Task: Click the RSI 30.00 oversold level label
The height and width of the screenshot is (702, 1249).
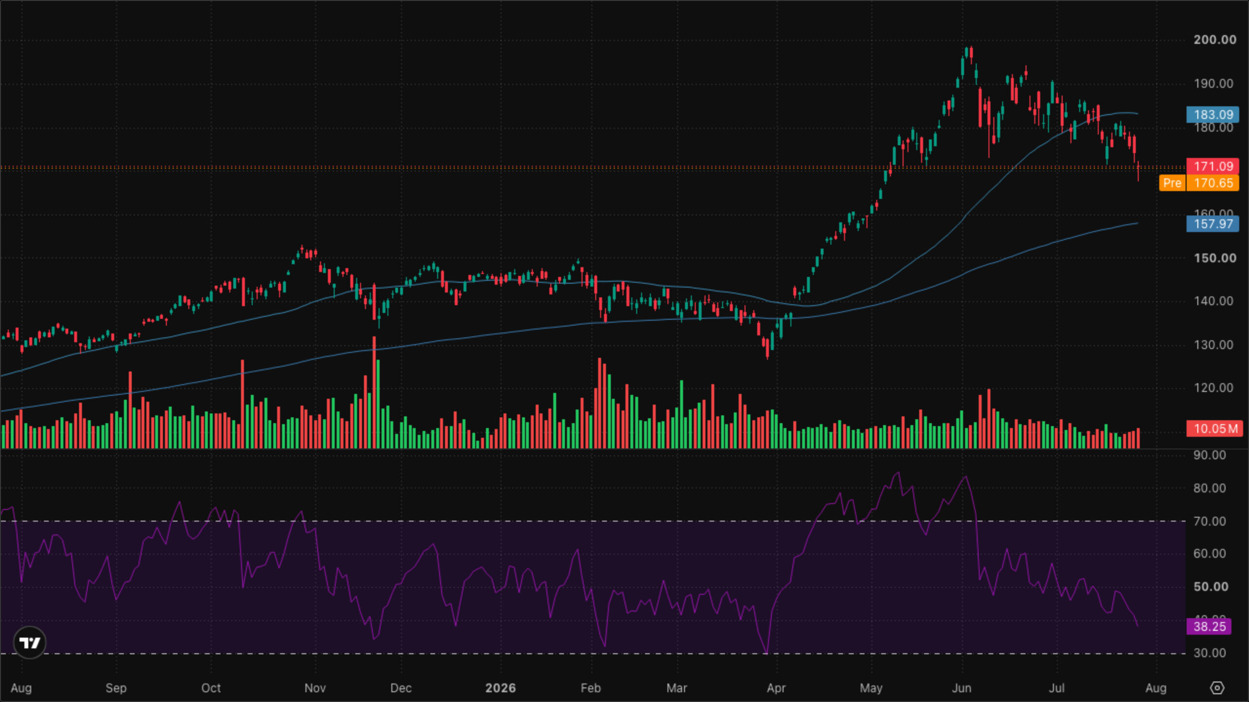Action: [x=1209, y=653]
